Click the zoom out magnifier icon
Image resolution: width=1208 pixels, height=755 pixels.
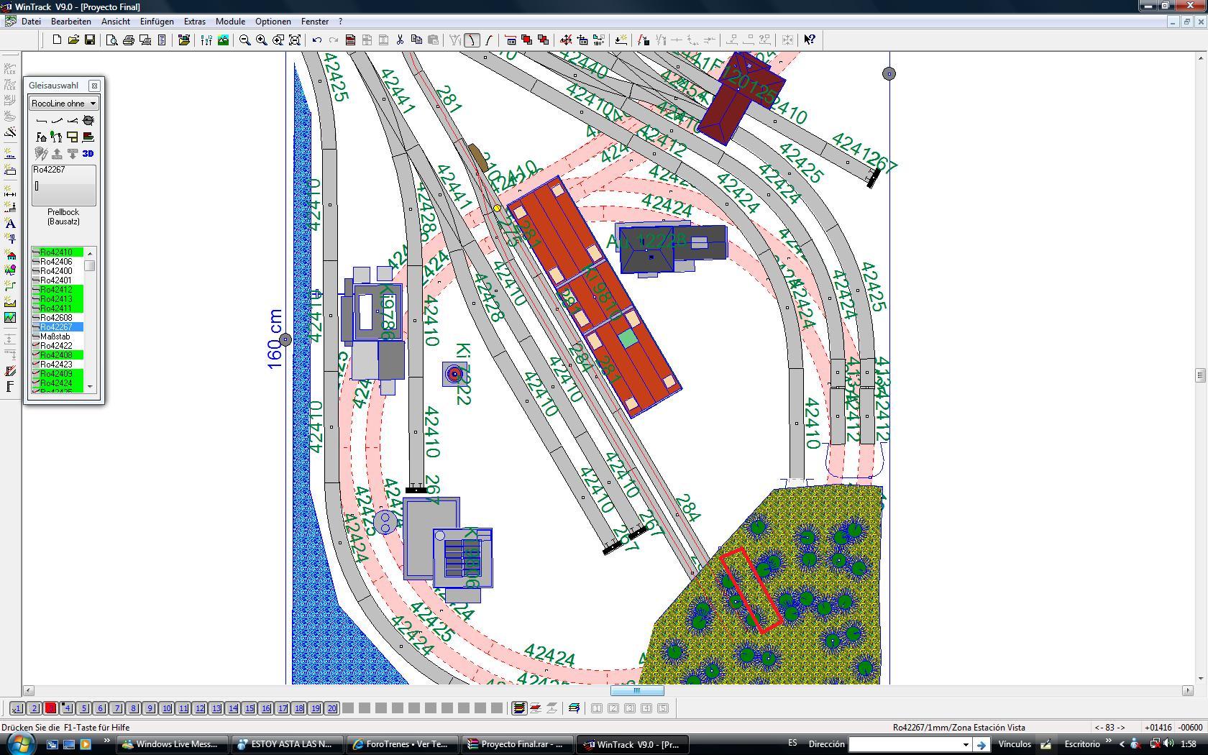click(244, 40)
